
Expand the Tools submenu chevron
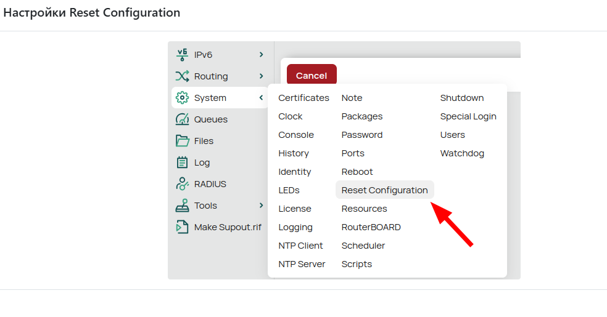point(262,206)
